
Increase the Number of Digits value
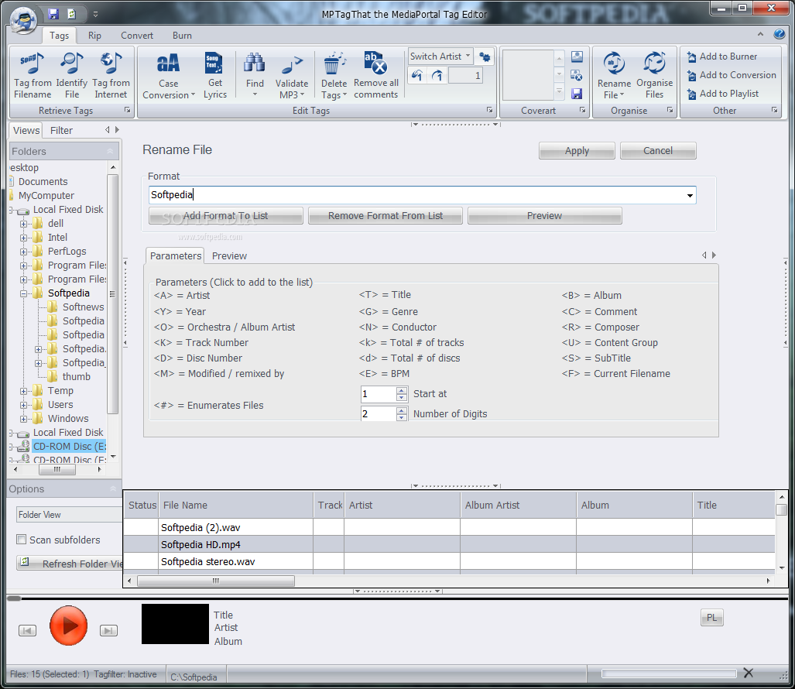402,410
